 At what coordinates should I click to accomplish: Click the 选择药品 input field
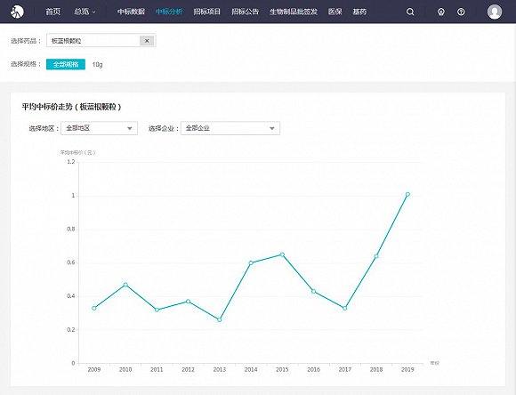pos(101,41)
